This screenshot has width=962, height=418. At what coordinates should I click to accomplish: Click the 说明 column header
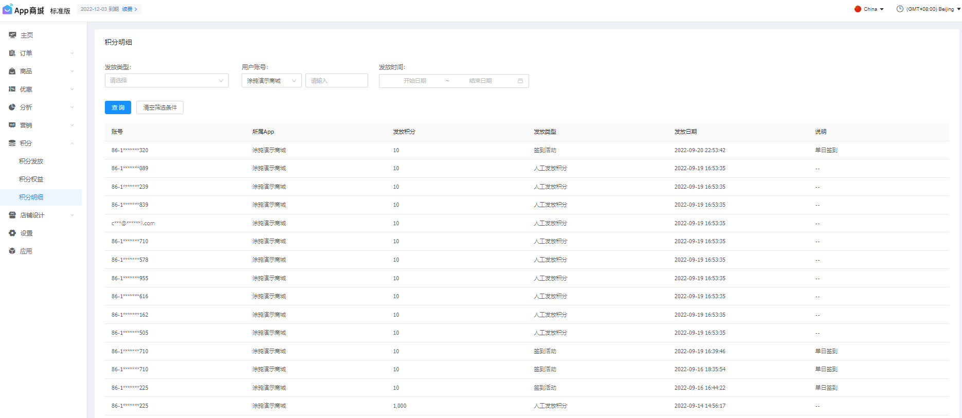pos(821,132)
